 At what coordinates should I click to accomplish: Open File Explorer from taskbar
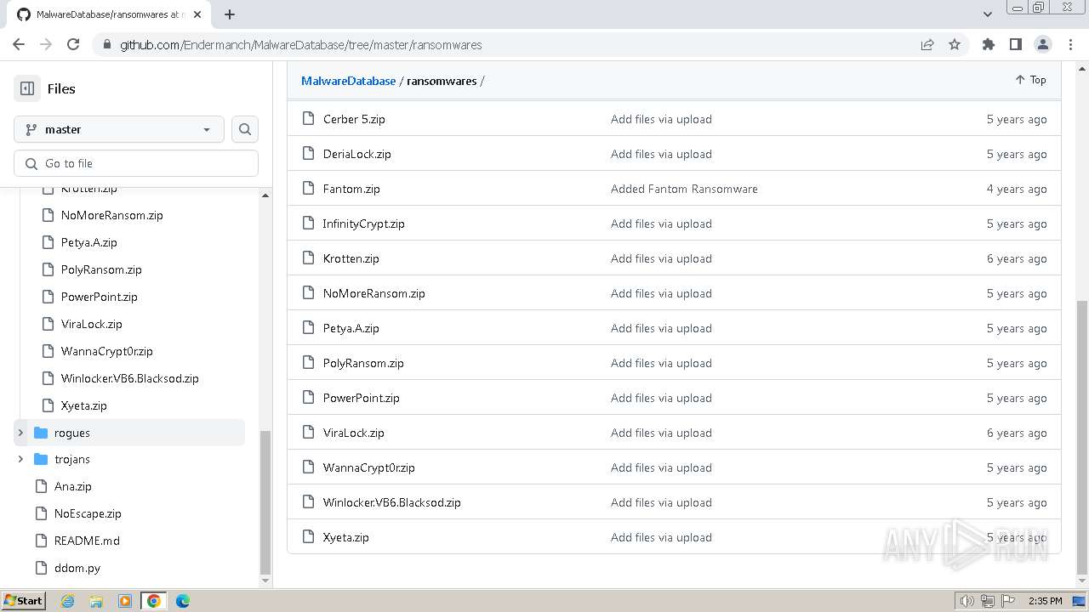tap(96, 601)
